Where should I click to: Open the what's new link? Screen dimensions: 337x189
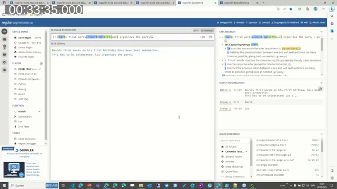pyautogui.click(x=317, y=23)
